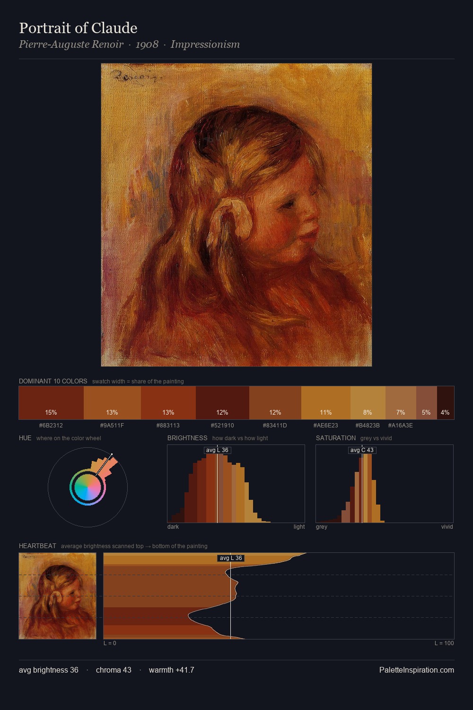
Task: Click the 'Pierre-Auguste Renoir · 1908 · Impressionism' subtitle
Action: pos(129,44)
